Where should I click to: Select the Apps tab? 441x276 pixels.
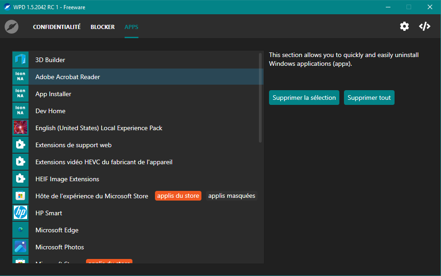pos(131,27)
